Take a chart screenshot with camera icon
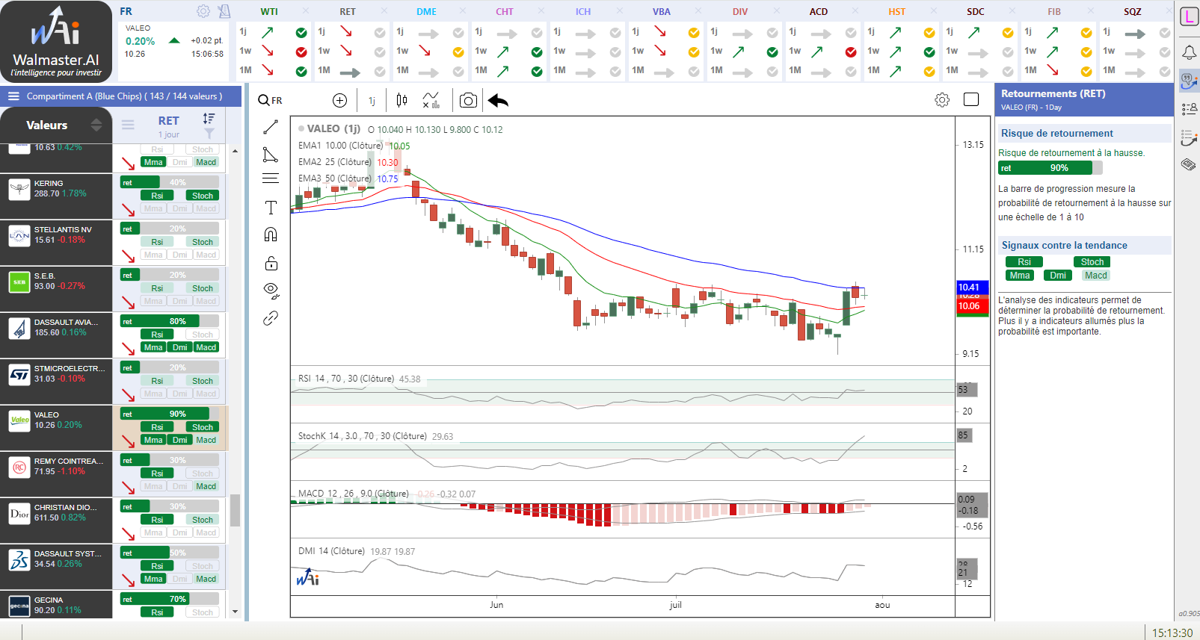 (x=468, y=101)
